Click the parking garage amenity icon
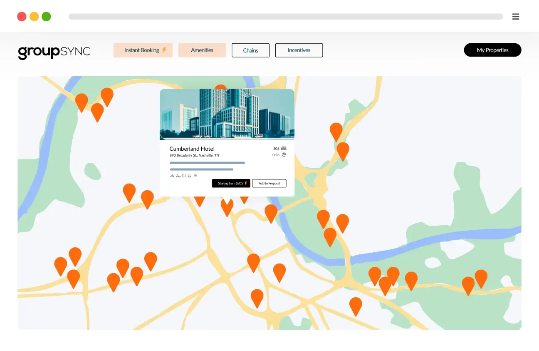 190,176
